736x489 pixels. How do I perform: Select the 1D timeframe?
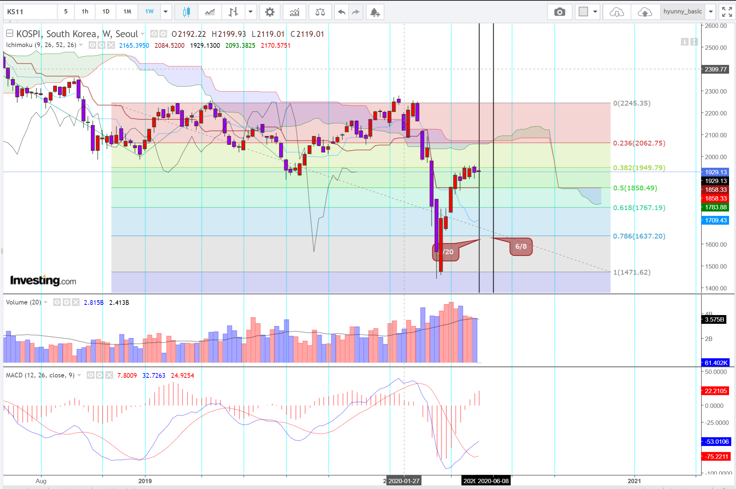pyautogui.click(x=106, y=12)
